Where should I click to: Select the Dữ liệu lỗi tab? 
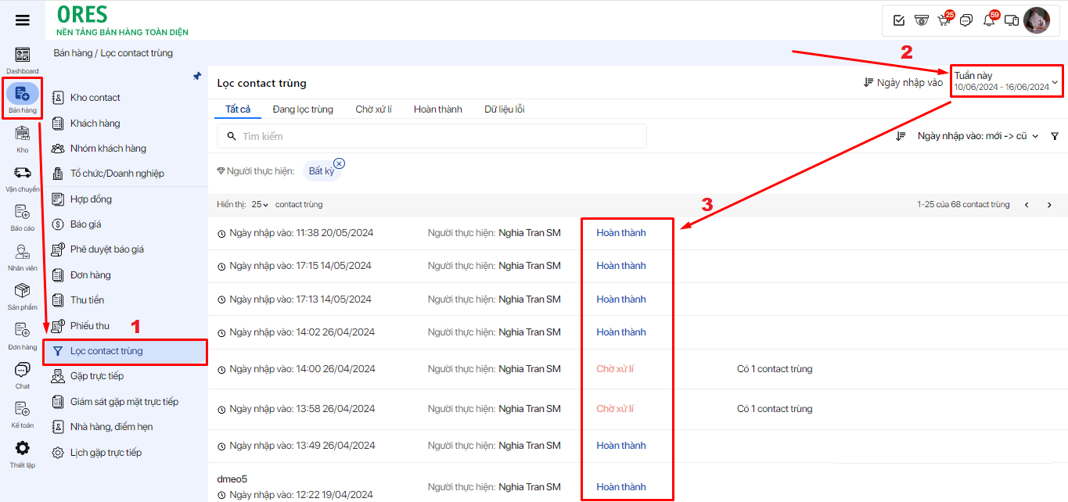click(x=504, y=109)
